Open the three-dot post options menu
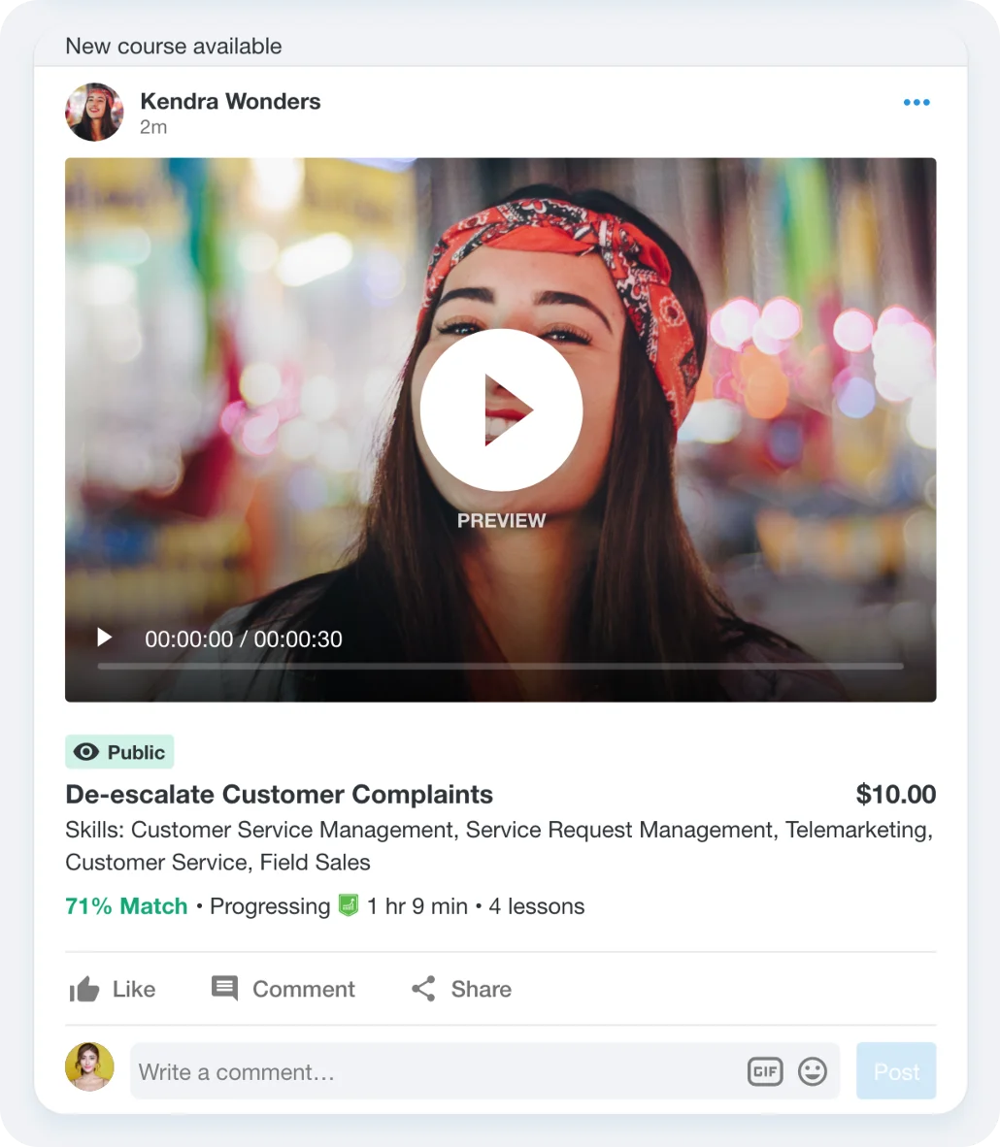 916,103
